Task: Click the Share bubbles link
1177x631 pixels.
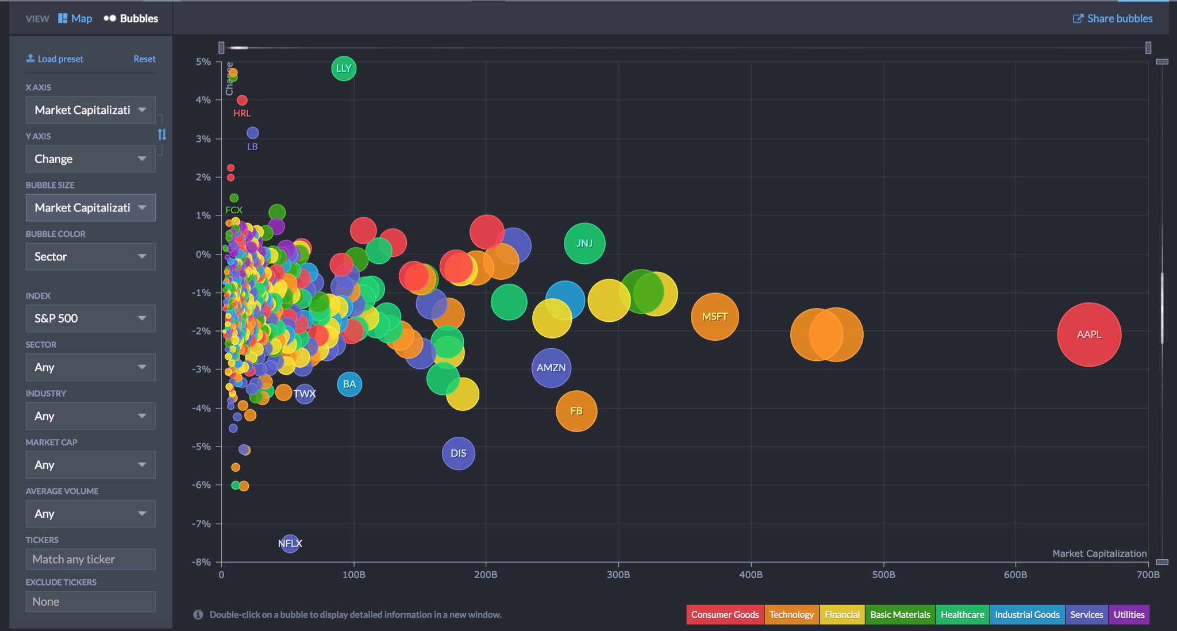Action: (x=1119, y=18)
